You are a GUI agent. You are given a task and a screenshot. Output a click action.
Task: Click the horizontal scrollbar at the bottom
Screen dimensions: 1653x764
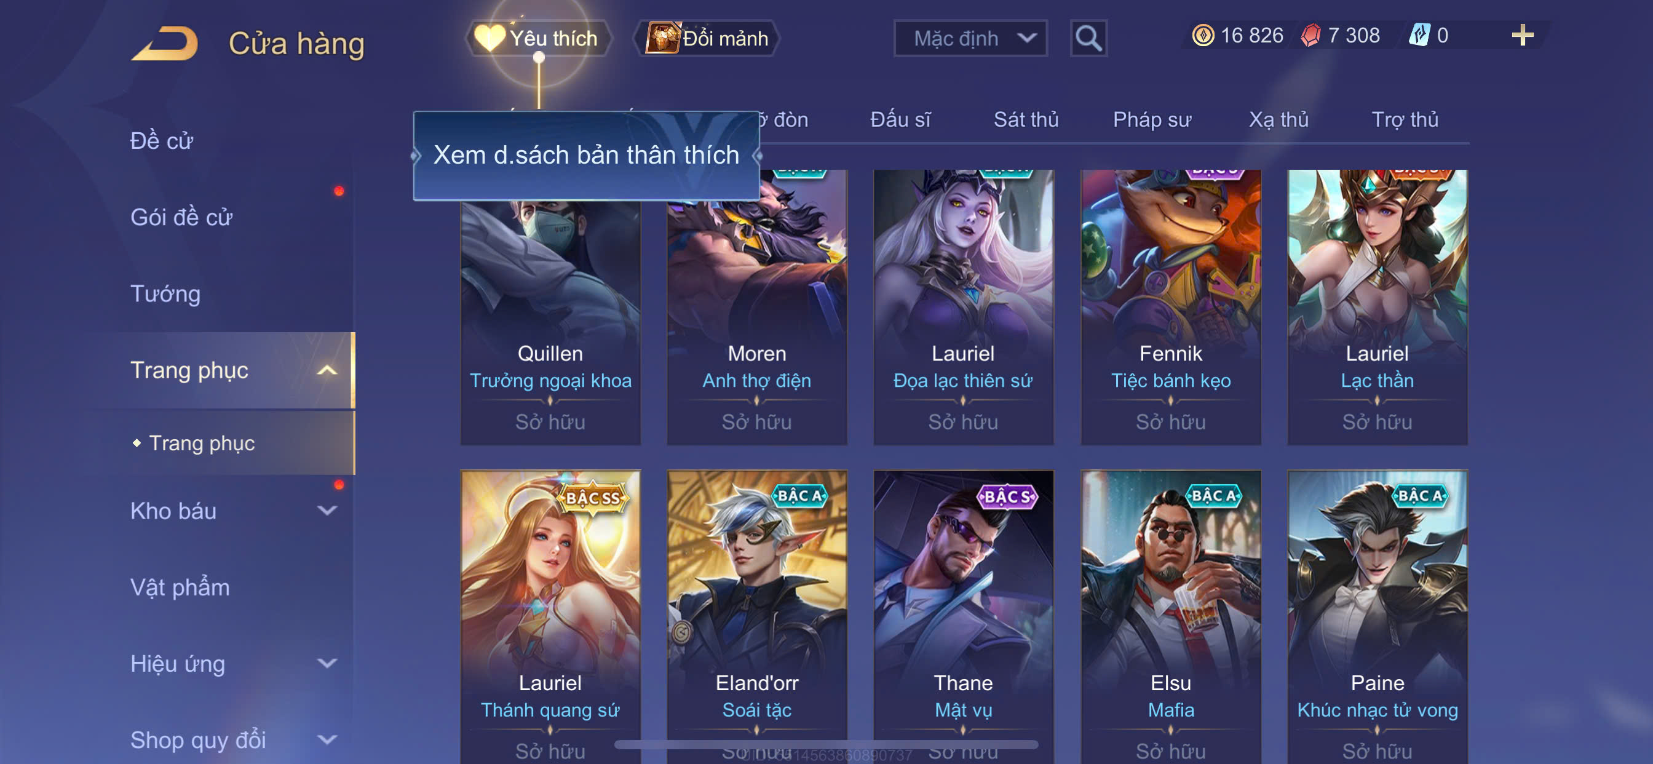826,745
